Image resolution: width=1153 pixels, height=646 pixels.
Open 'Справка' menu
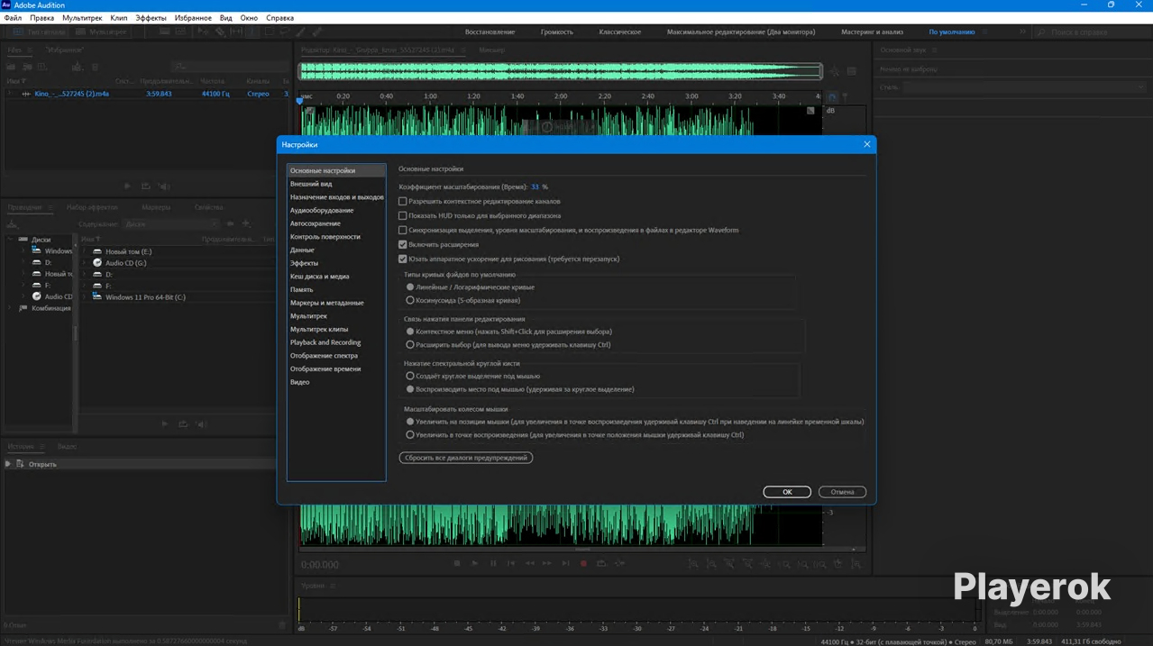[x=280, y=18]
